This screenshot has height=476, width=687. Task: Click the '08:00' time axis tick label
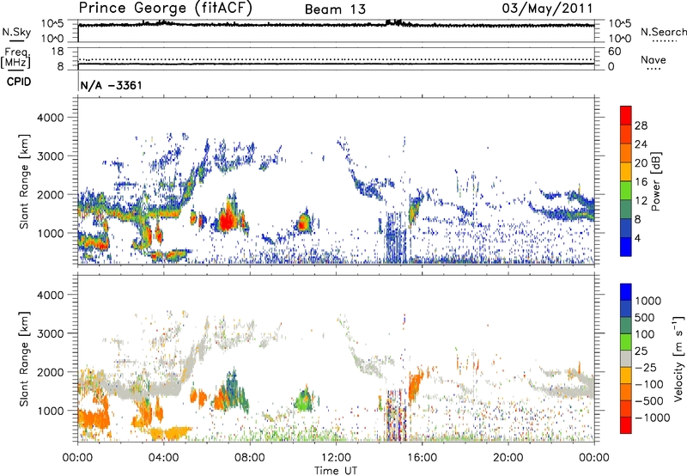[x=250, y=458]
